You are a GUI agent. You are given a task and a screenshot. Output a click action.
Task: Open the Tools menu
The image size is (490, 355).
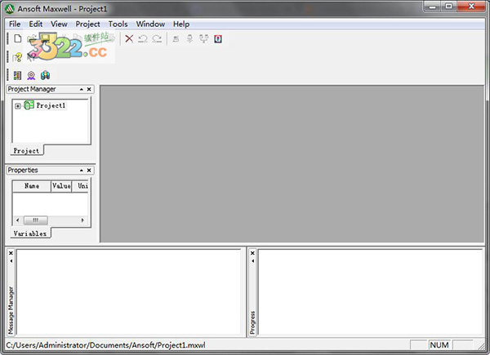[118, 24]
